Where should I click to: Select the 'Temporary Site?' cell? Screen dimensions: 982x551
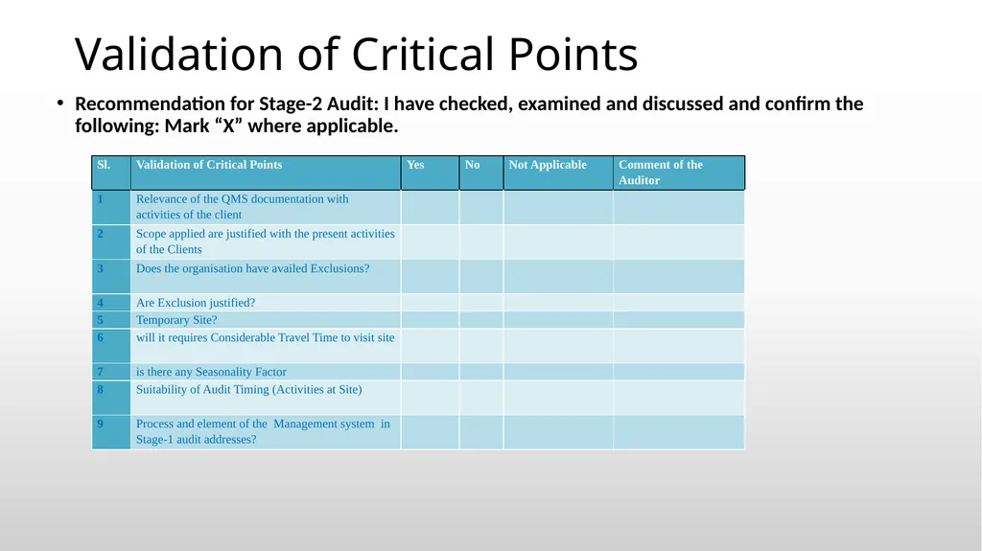tap(266, 320)
